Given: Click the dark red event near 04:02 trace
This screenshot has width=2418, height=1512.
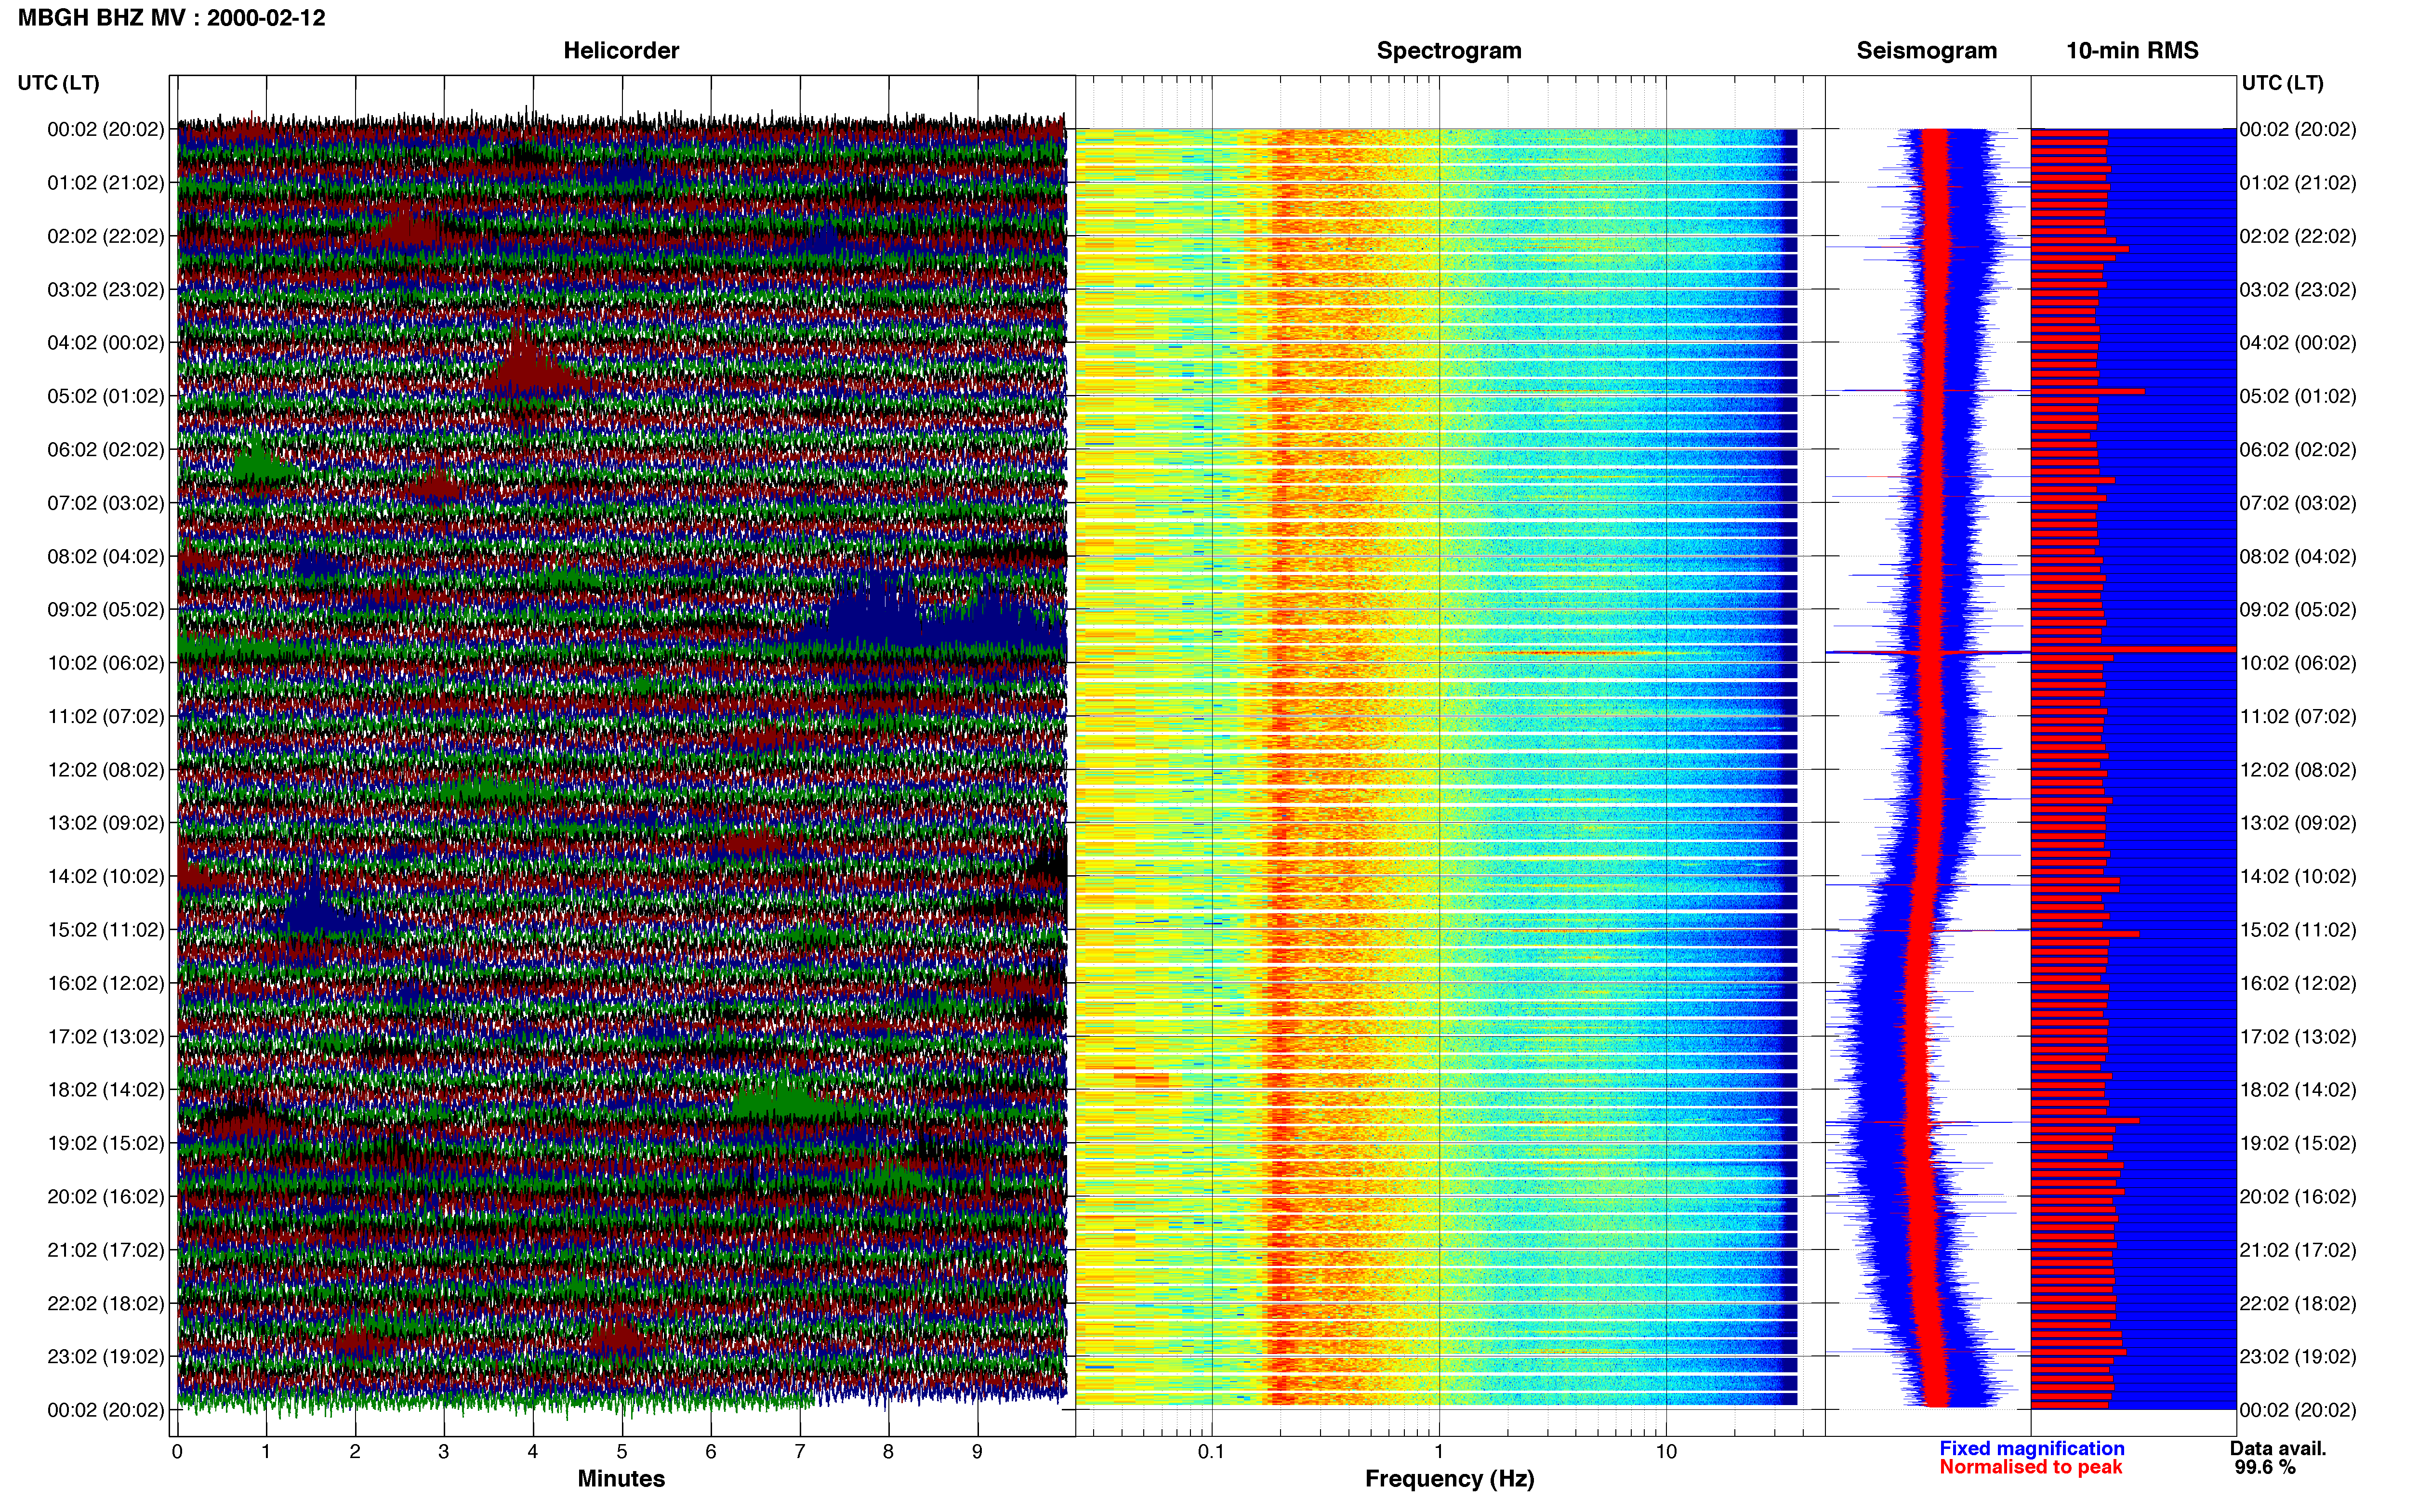Looking at the screenshot, I should (x=527, y=365).
